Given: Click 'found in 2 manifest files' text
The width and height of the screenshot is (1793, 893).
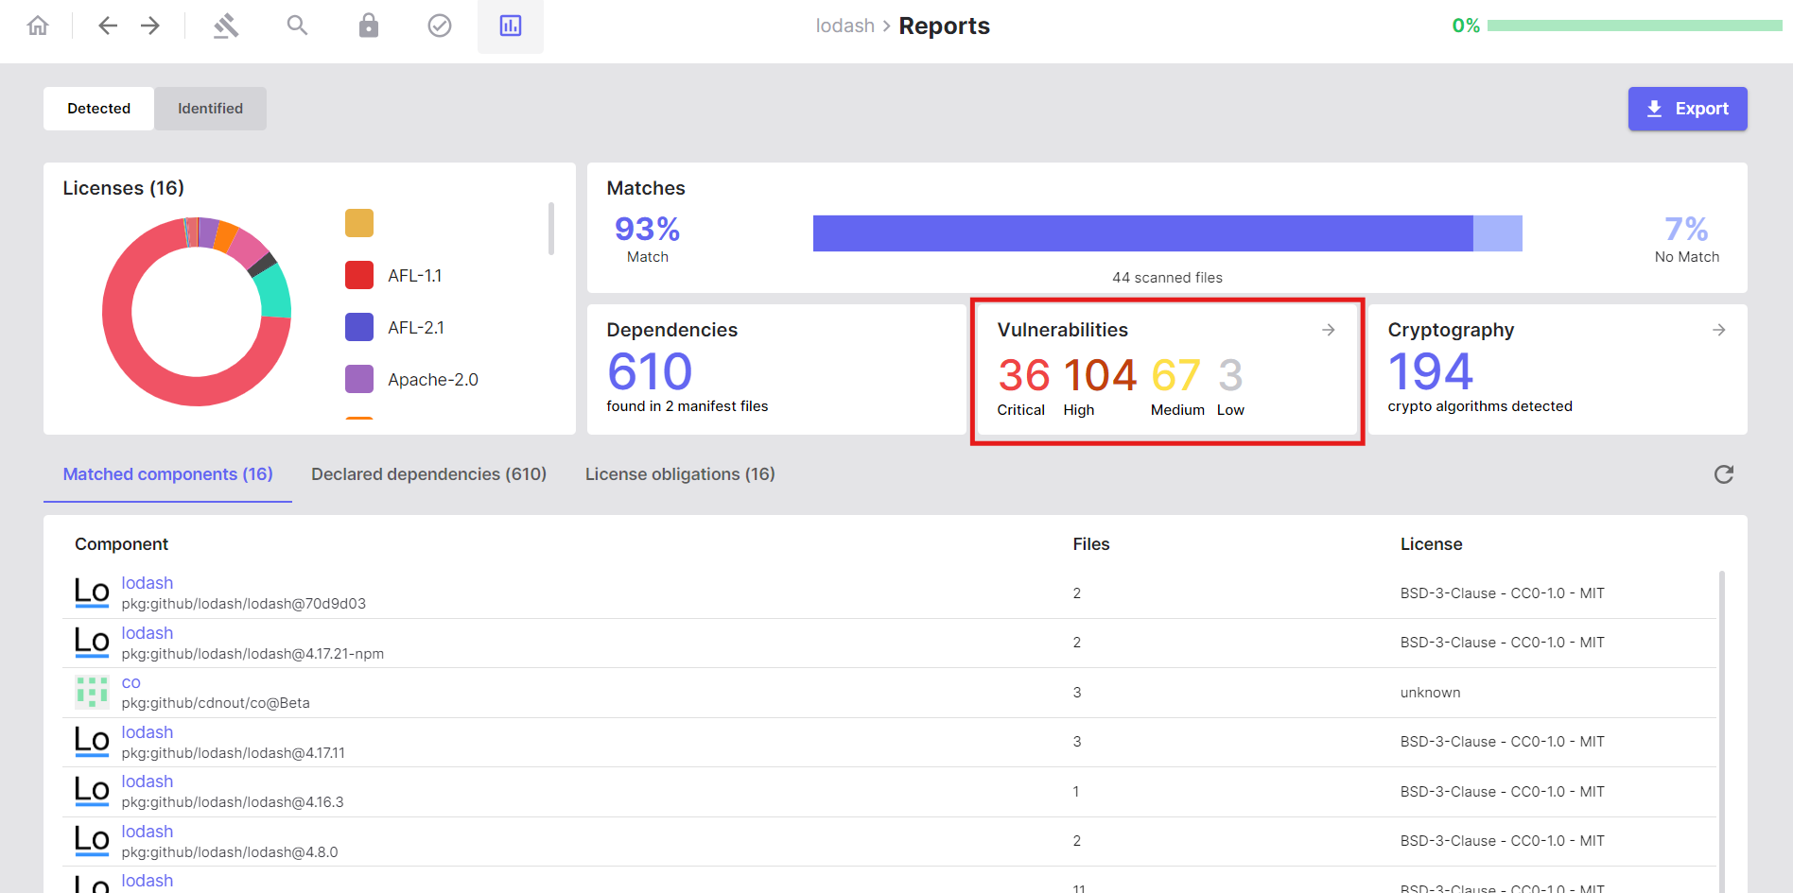Looking at the screenshot, I should (688, 406).
